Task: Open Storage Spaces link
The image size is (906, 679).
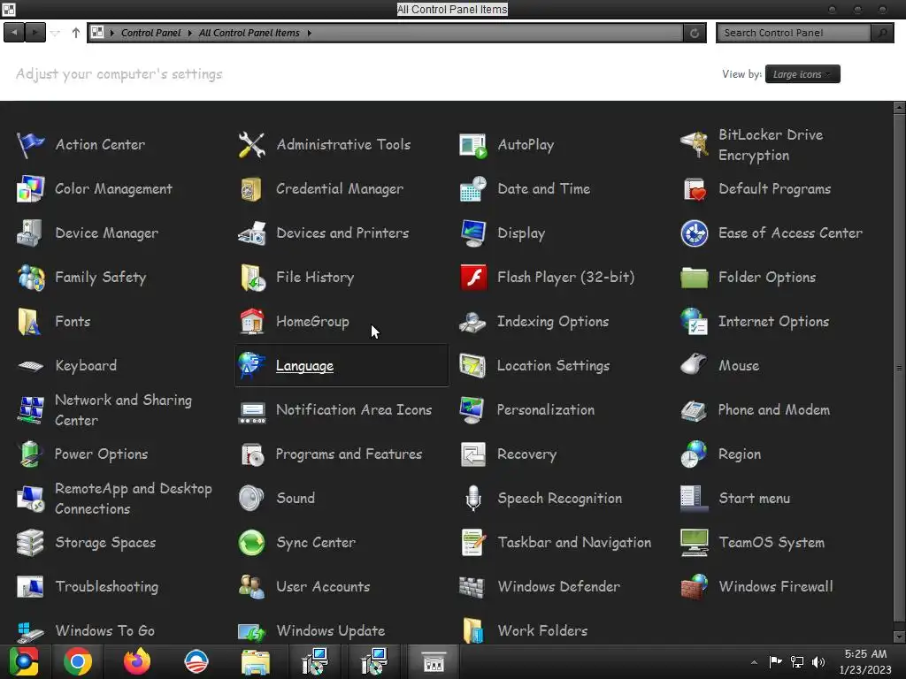Action: coord(105,543)
